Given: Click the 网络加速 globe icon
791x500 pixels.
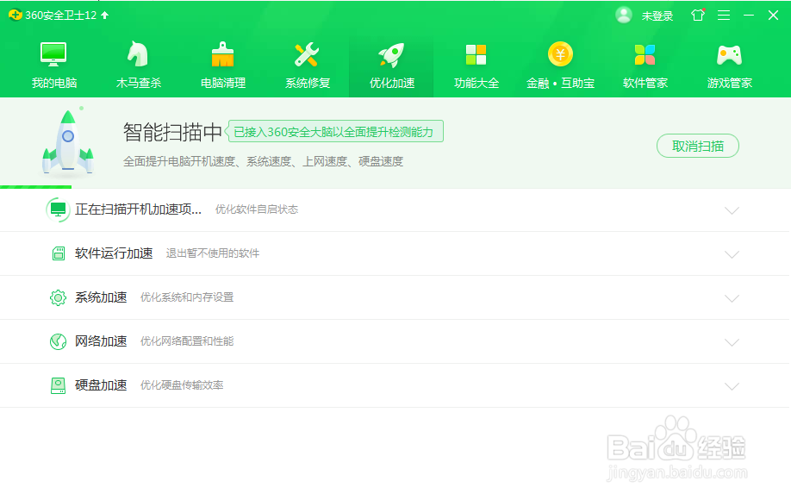Looking at the screenshot, I should point(58,341).
